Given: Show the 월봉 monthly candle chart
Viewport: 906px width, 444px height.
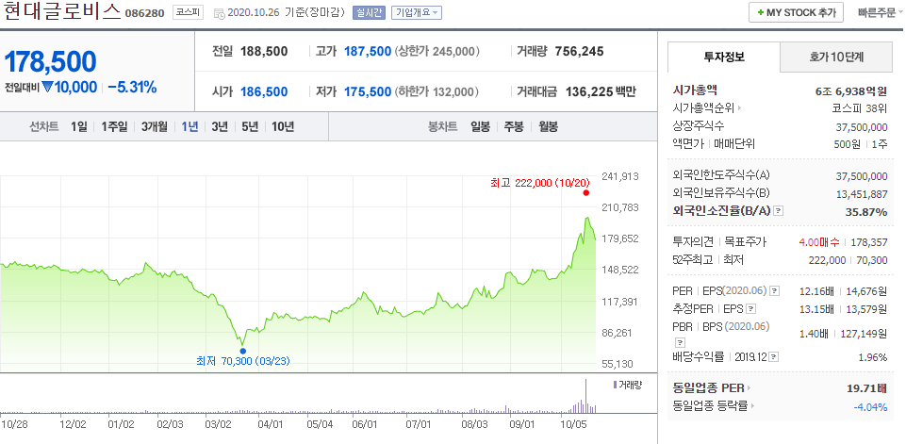Looking at the screenshot, I should (548, 126).
